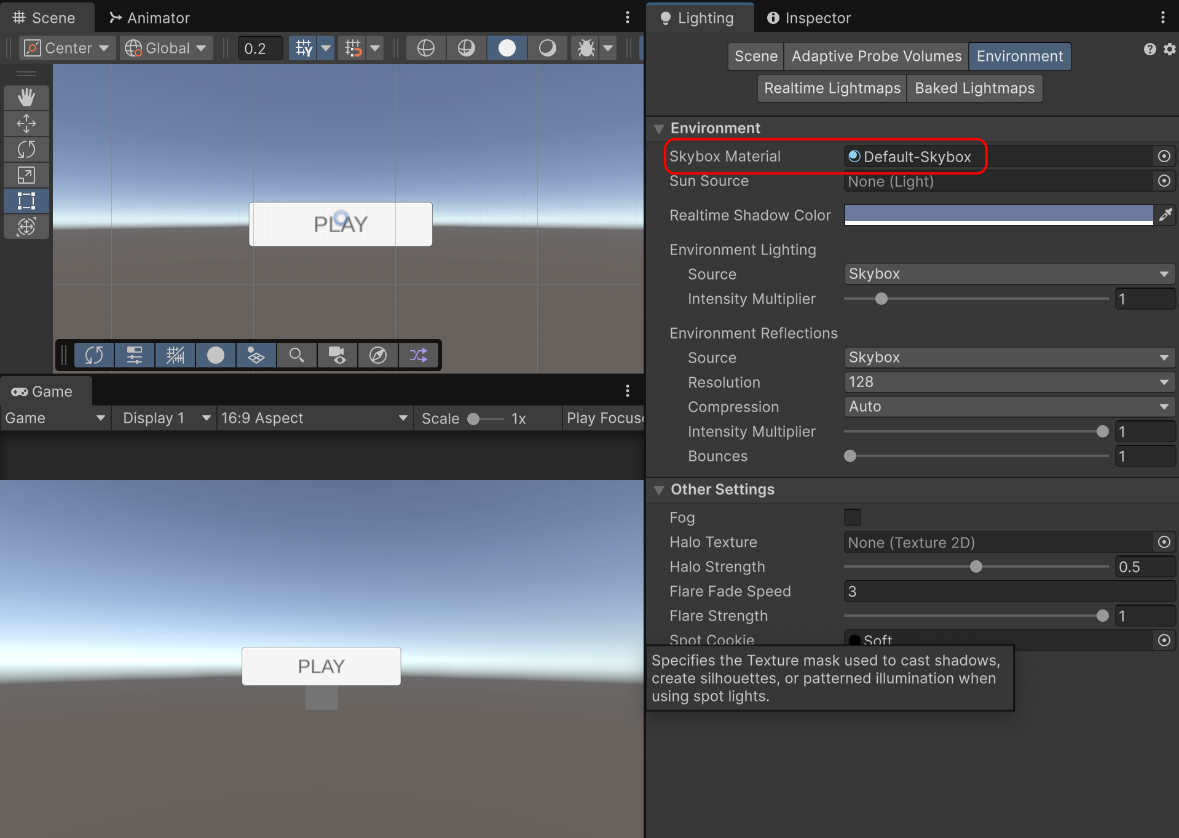
Task: Open debug draw mode dropdown arrow
Action: [608, 48]
